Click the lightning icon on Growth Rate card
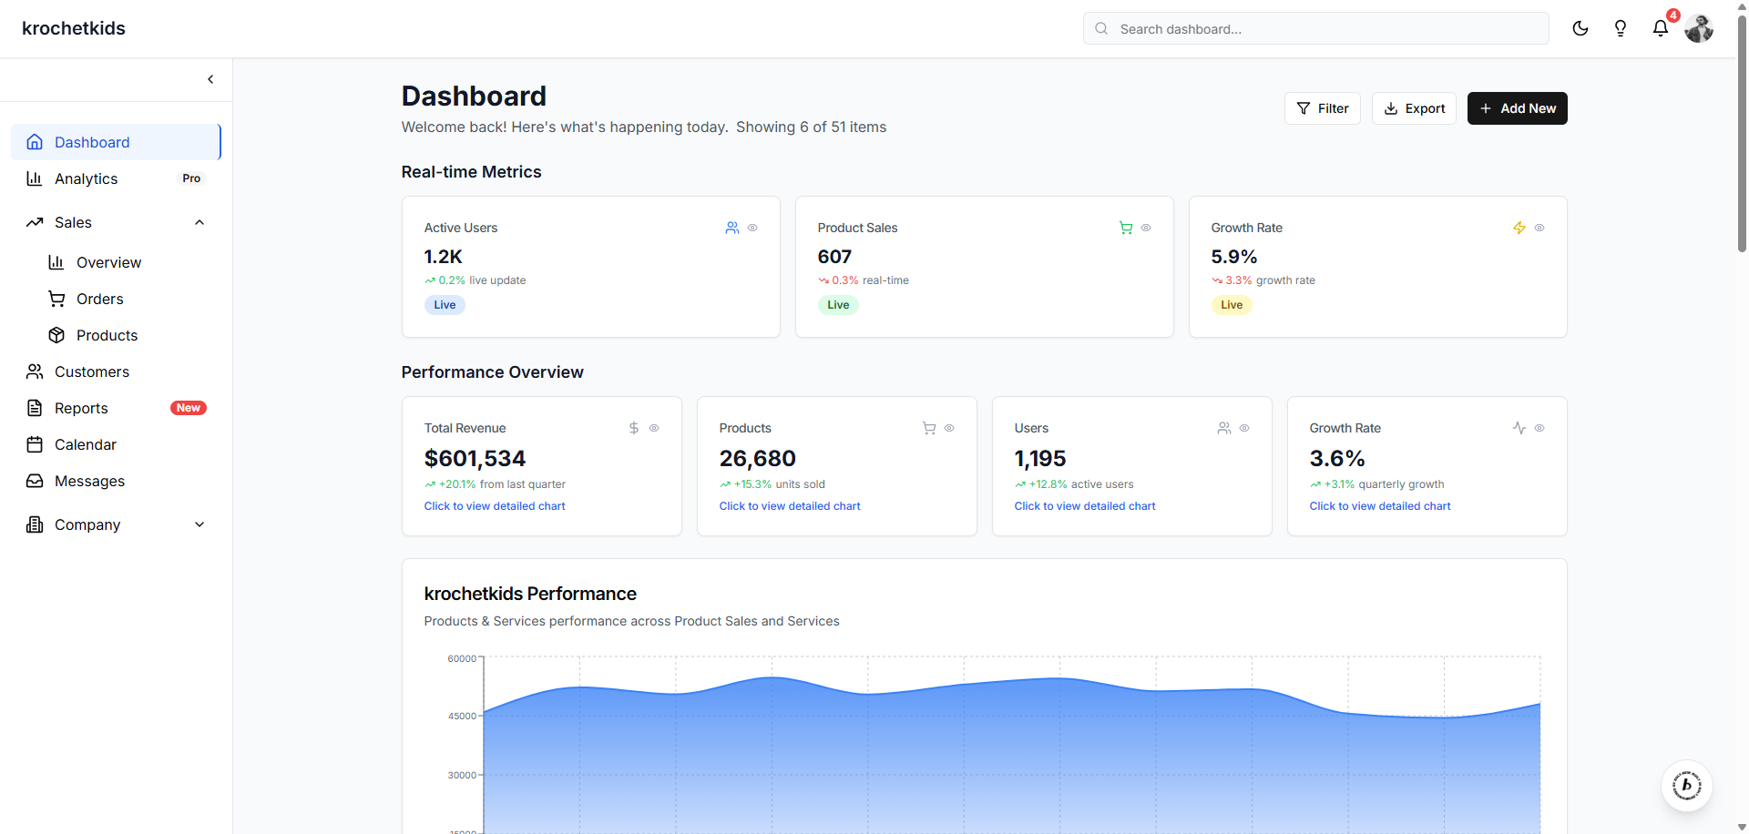 tap(1519, 228)
